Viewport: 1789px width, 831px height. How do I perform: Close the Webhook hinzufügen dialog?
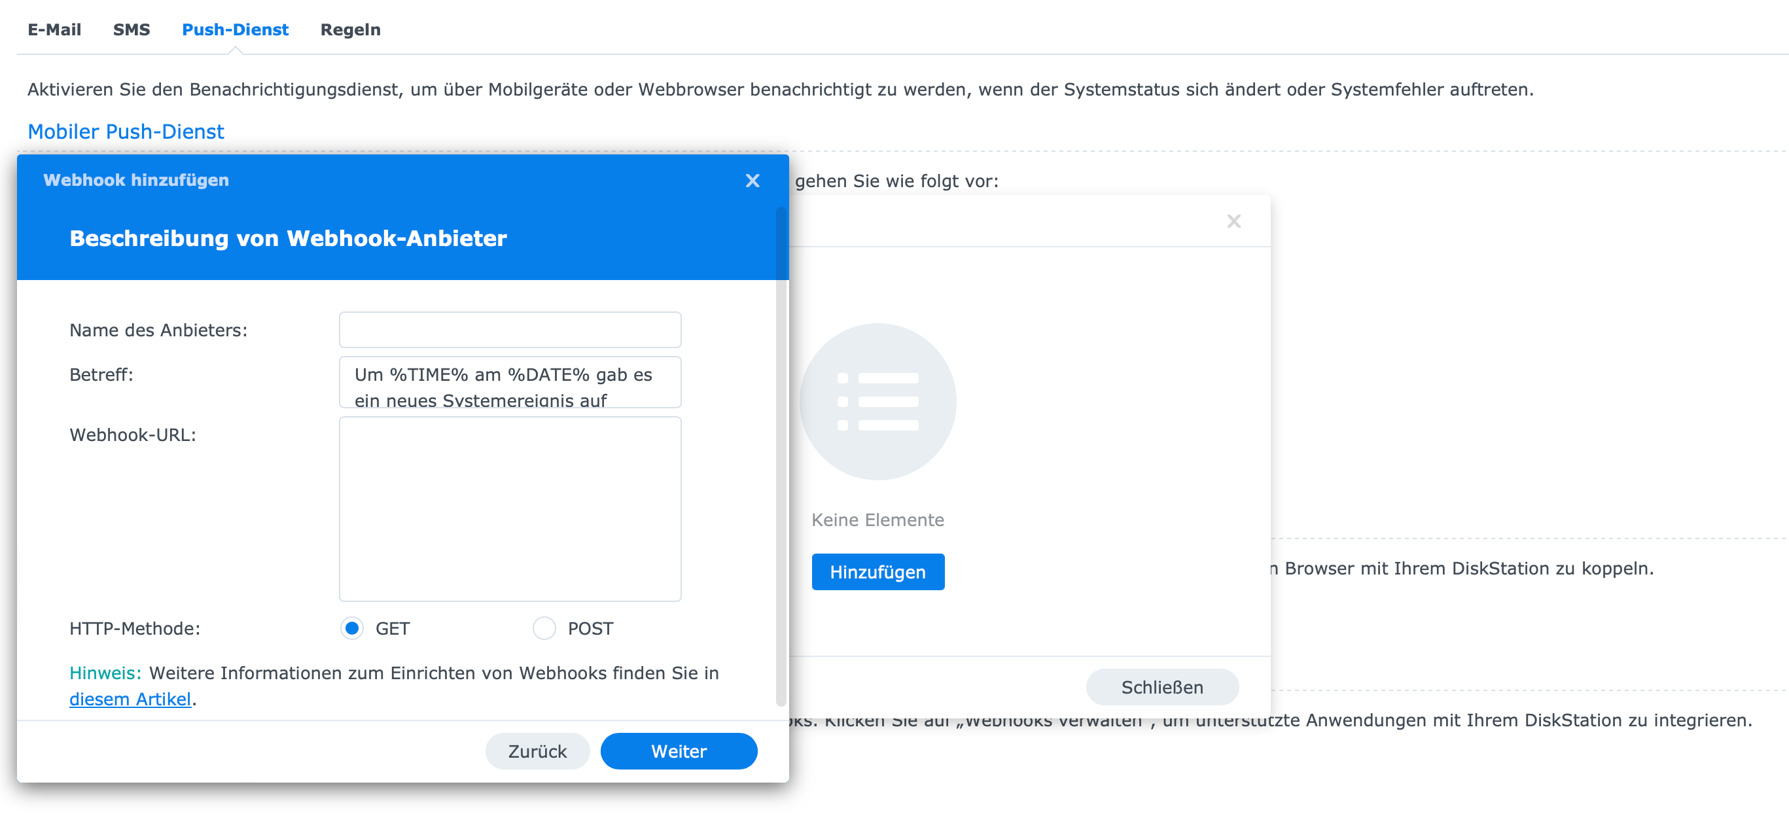coord(752,181)
